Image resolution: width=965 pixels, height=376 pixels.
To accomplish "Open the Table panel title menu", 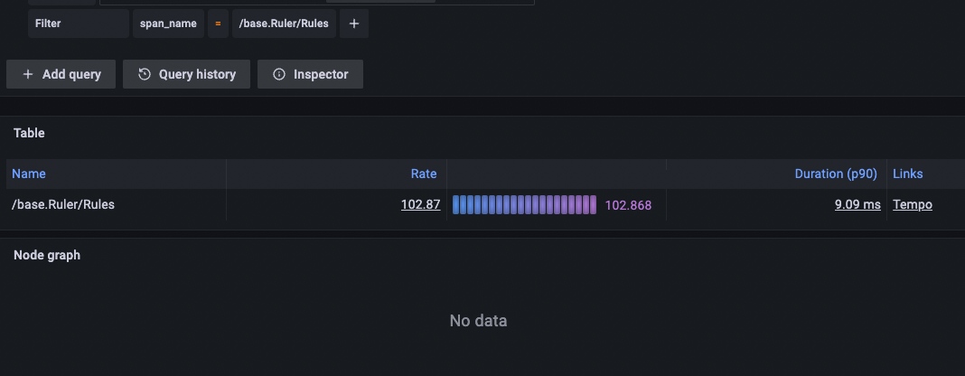I will [29, 133].
